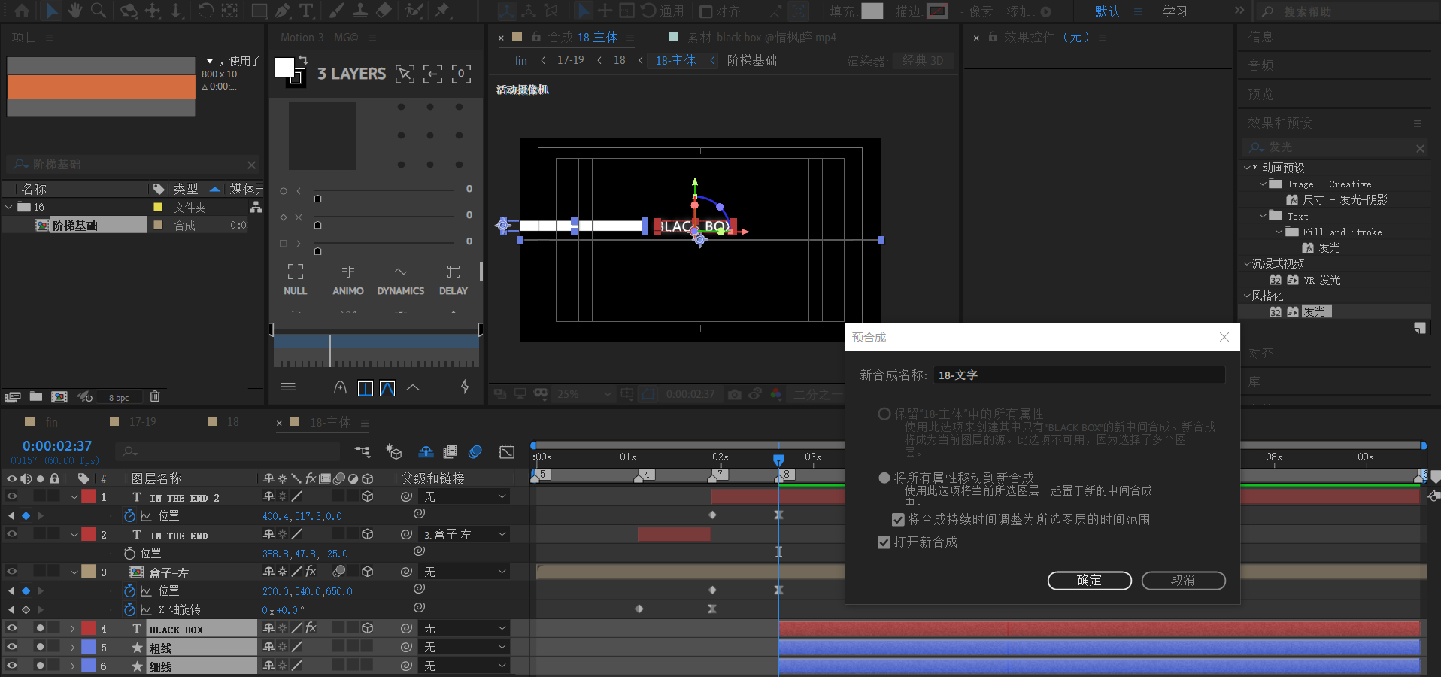The width and height of the screenshot is (1441, 677).
Task: Switch to the fin timeline tab
Action: [52, 422]
